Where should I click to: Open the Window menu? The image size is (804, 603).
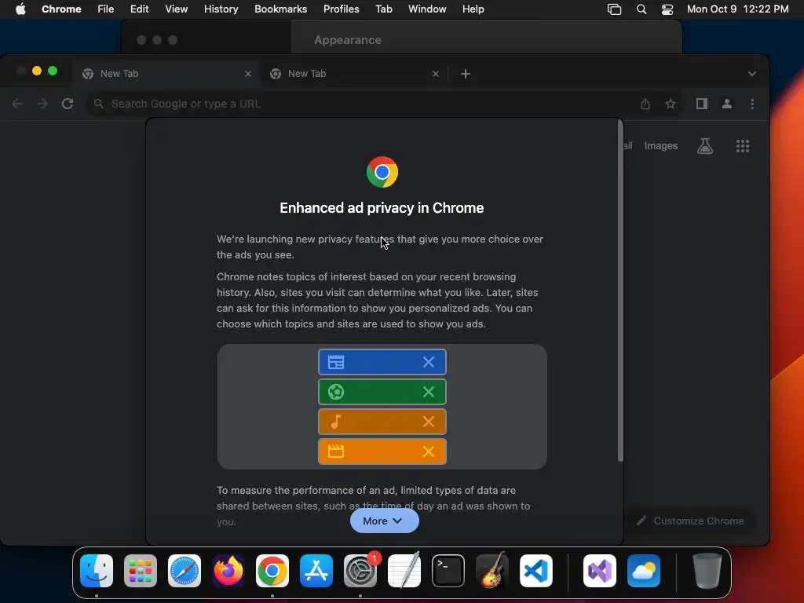pos(427,9)
